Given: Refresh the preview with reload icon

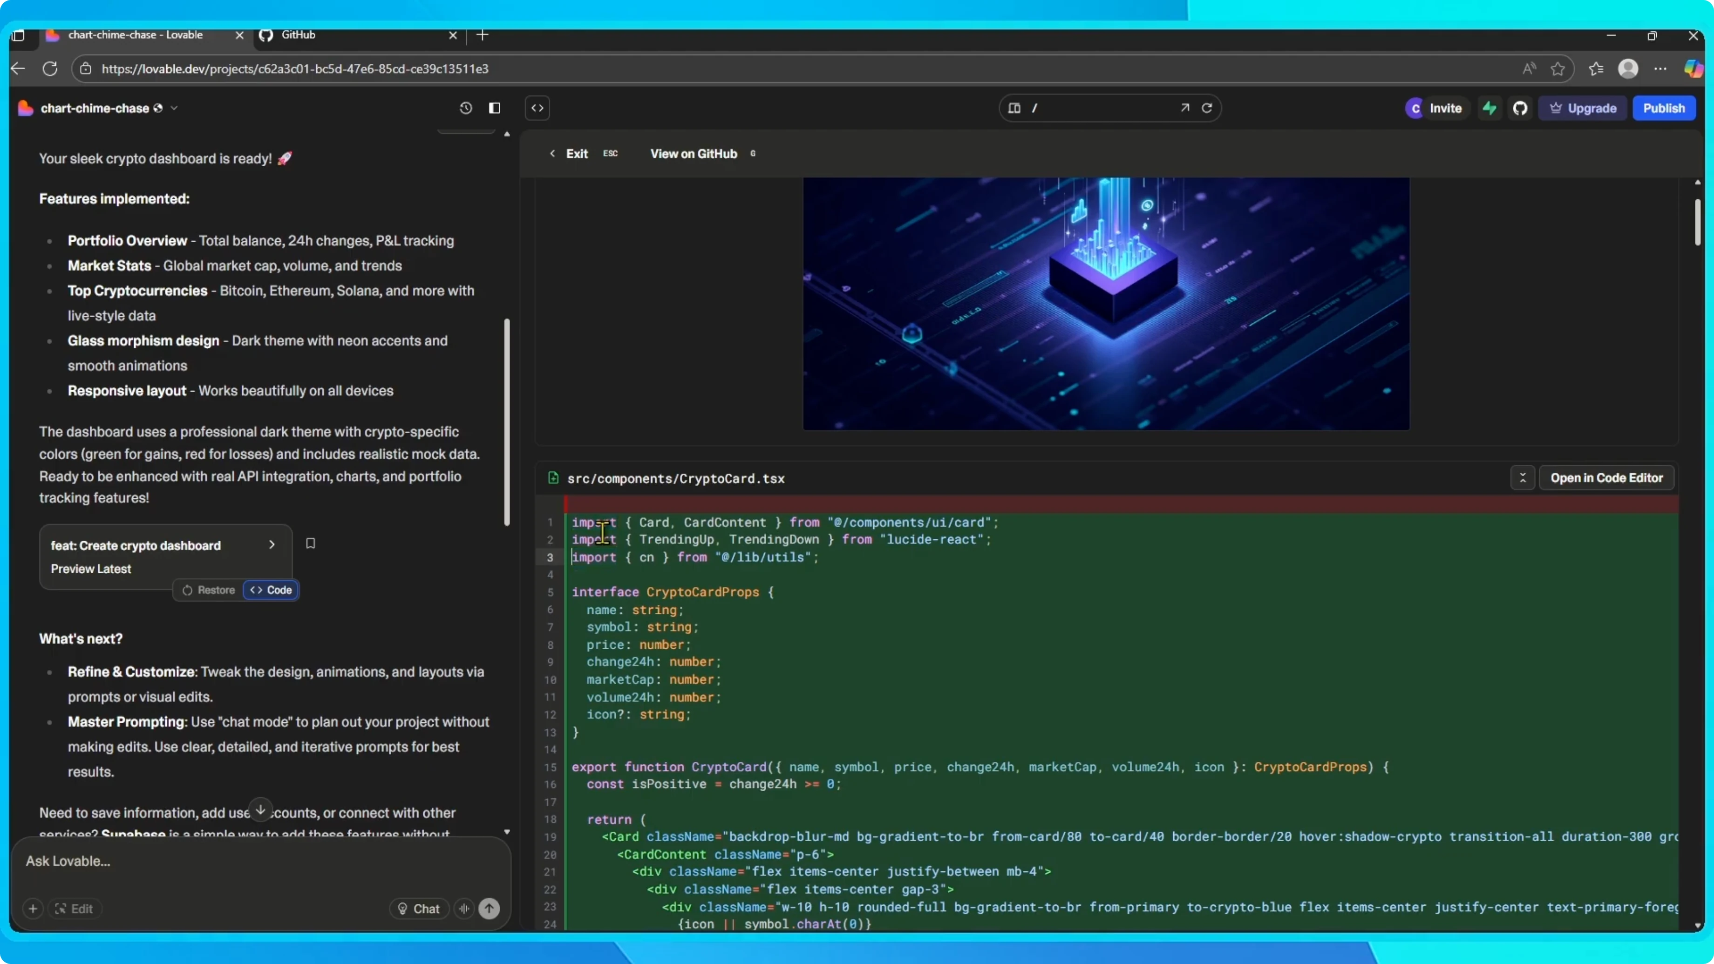Looking at the screenshot, I should (x=1207, y=108).
